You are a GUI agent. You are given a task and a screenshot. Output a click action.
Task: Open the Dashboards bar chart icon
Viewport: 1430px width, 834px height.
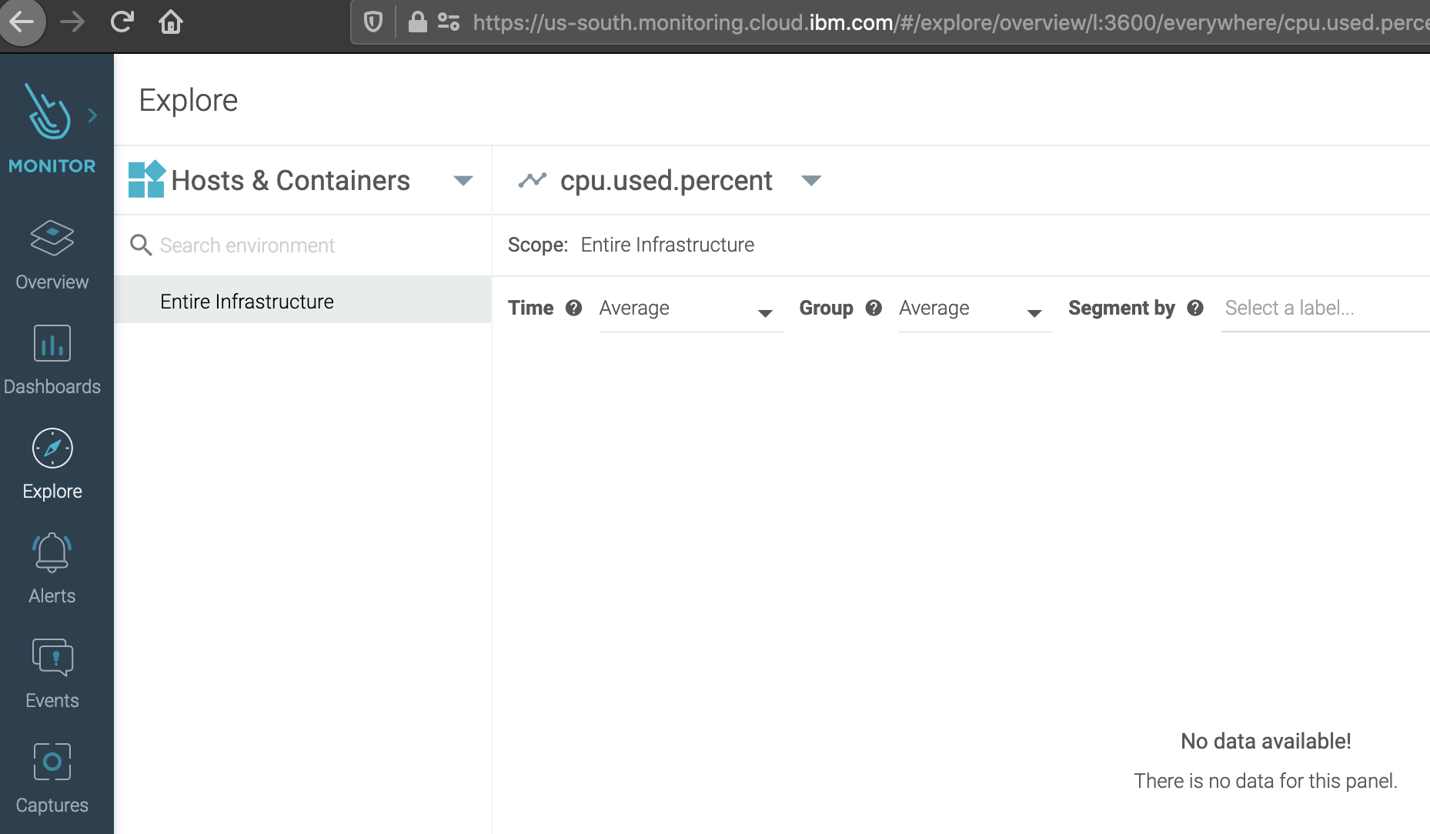point(52,343)
